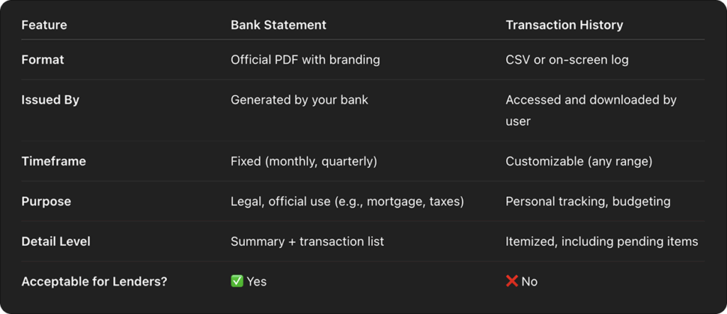Image resolution: width=727 pixels, height=314 pixels.
Task: Click the Acceptable for Lenders? row label
Action: (94, 281)
